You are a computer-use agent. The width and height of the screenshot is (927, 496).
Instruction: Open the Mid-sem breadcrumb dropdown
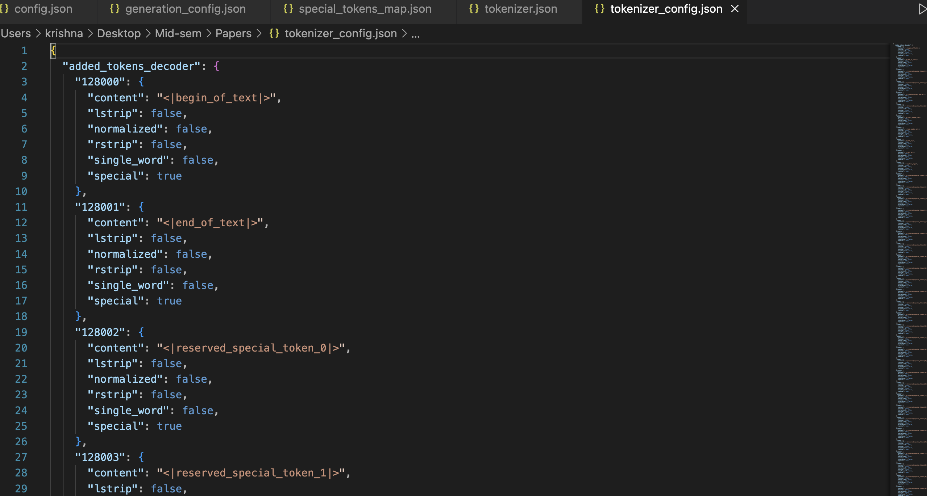coord(178,33)
